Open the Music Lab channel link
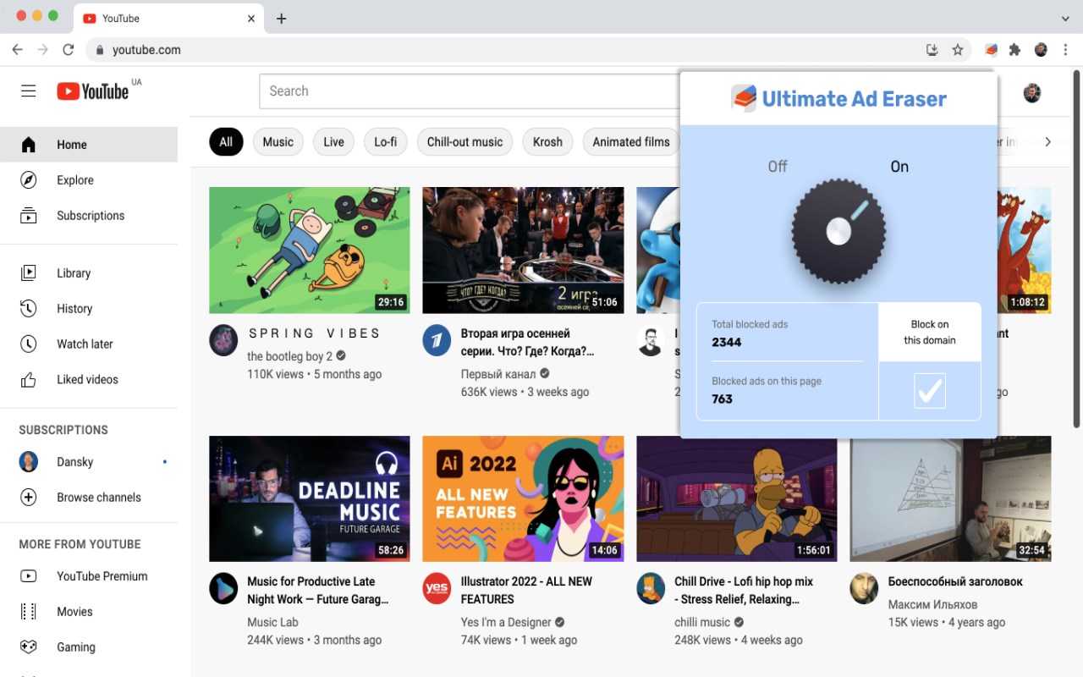This screenshot has height=677, width=1083. pos(272,622)
